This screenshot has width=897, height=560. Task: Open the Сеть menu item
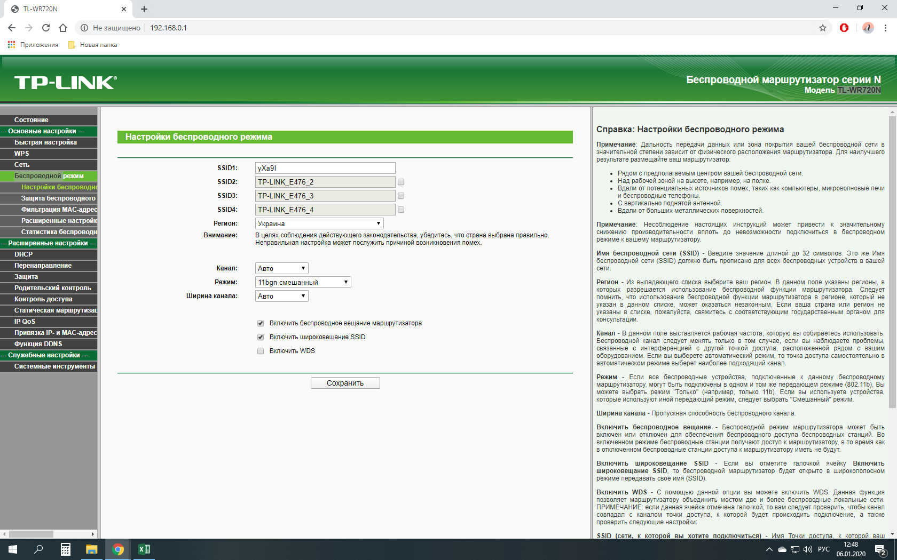coord(49,165)
